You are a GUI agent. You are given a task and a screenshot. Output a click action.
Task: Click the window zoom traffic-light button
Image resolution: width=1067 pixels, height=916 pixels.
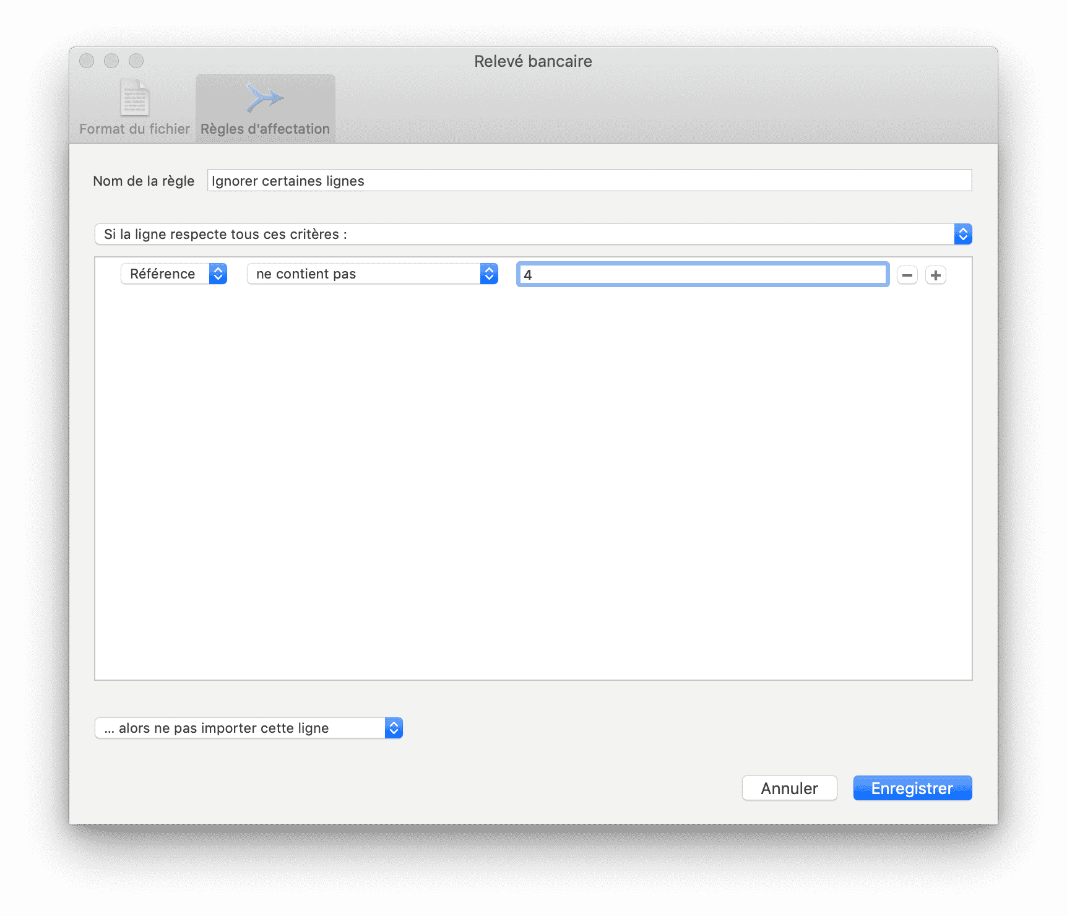[x=136, y=61]
